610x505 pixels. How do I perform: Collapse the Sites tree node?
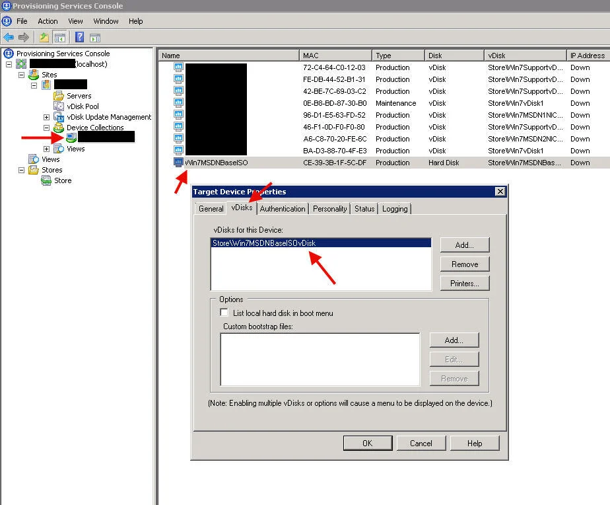click(x=21, y=75)
